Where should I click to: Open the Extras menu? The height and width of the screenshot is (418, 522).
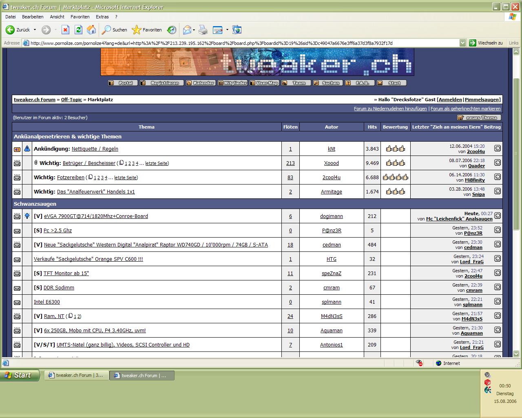point(102,17)
